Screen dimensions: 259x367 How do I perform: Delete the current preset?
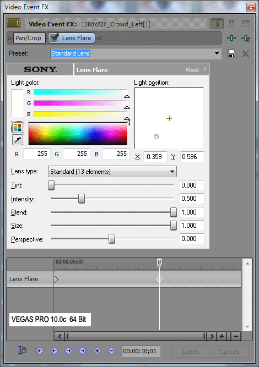pyautogui.click(x=245, y=53)
